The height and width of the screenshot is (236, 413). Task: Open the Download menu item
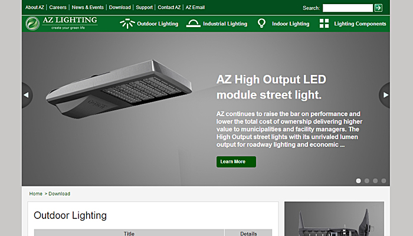point(120,7)
